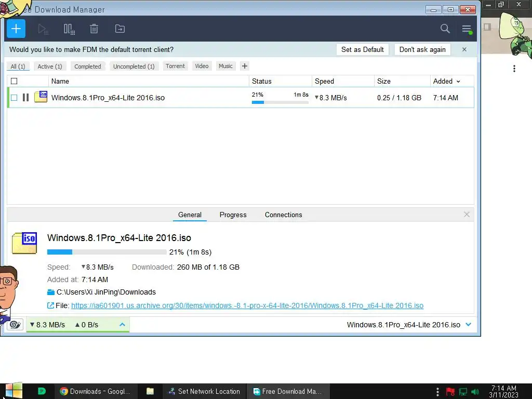Screen dimensions: 532x399
Task: Open the hamburger main menu
Action: pos(467,29)
